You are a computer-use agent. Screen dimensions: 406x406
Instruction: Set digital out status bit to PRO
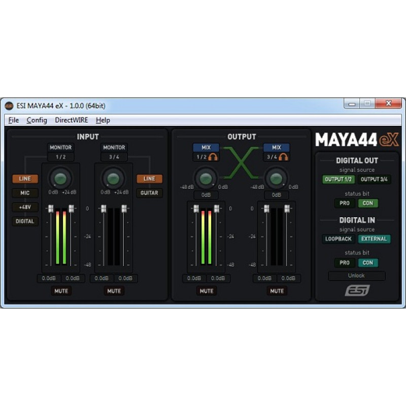point(345,204)
